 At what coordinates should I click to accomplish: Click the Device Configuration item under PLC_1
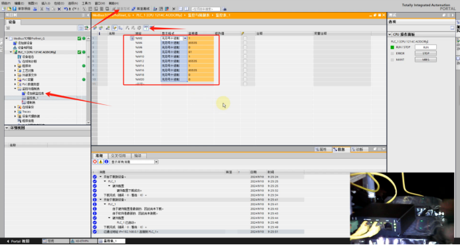(26, 56)
